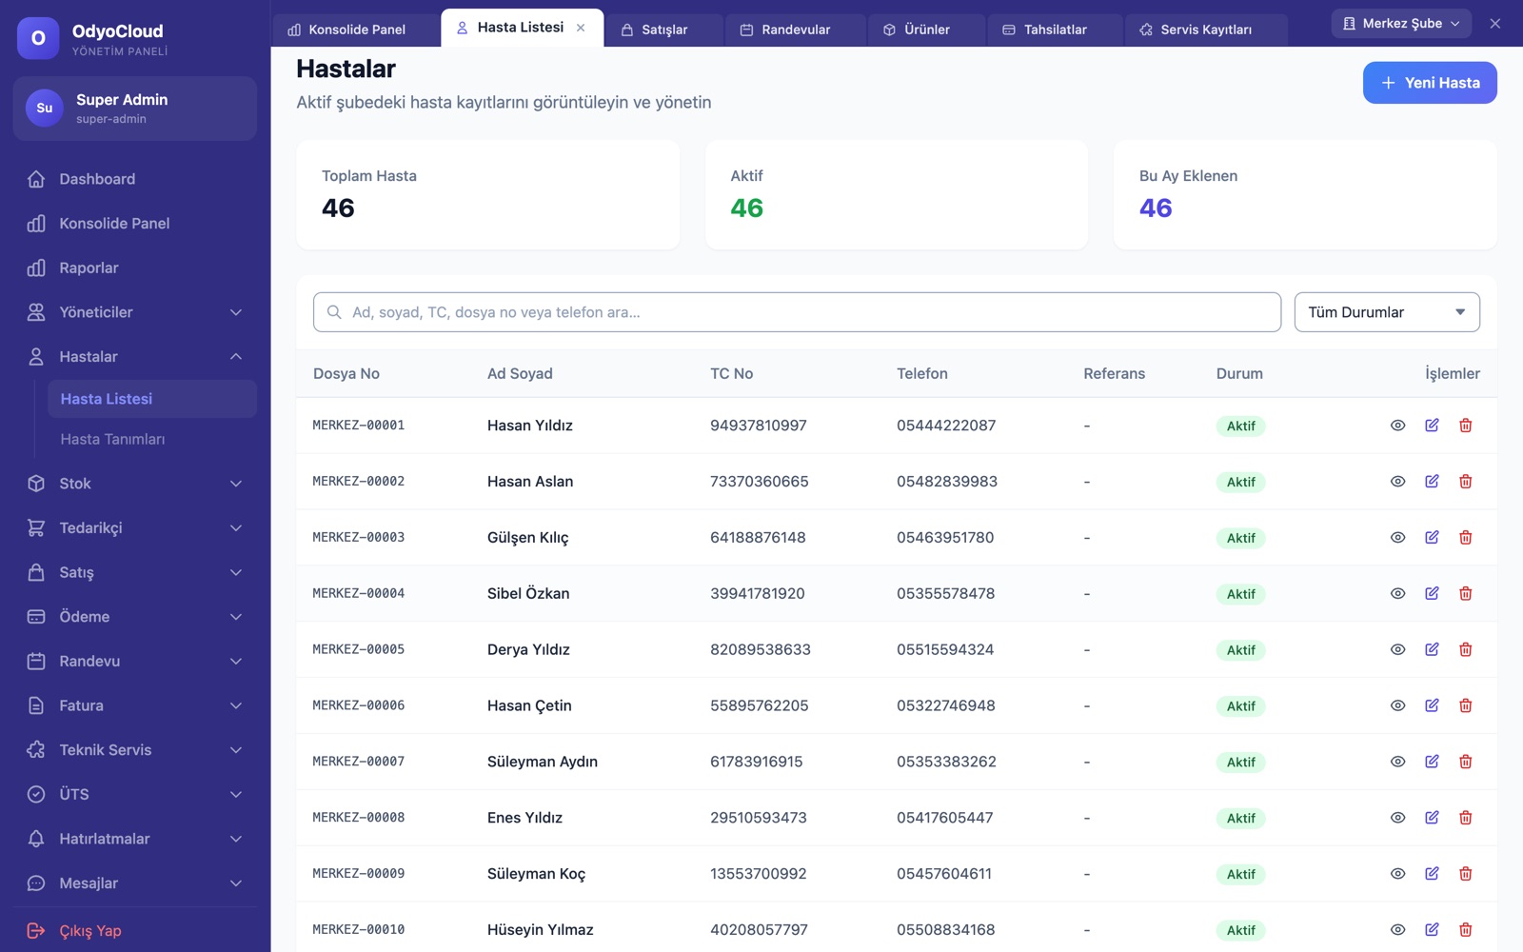This screenshot has width=1523, height=952.
Task: Edit Sibel Özkan patient record
Action: coord(1432,593)
